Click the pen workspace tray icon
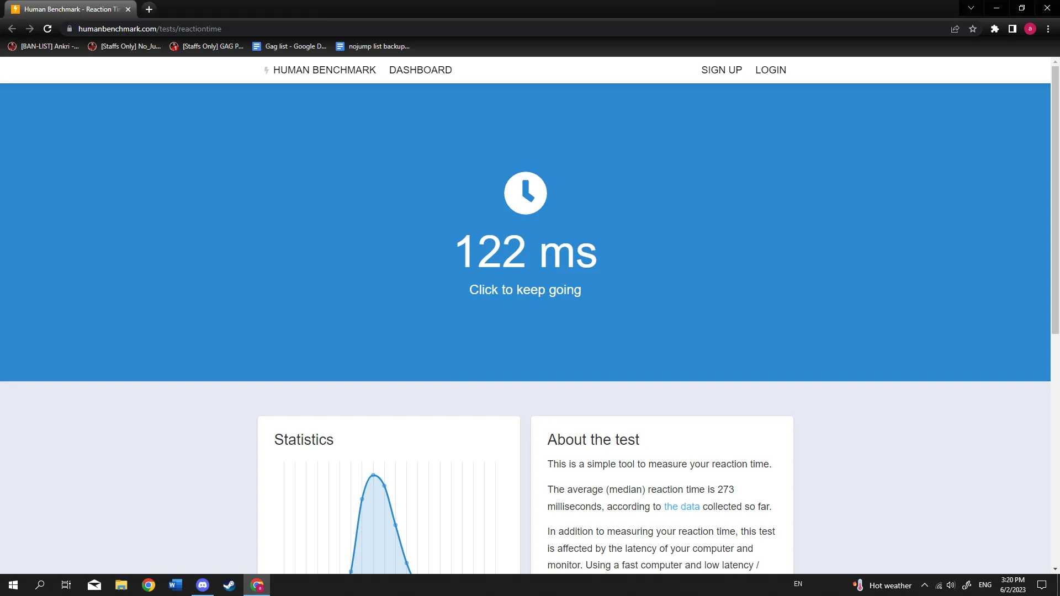The width and height of the screenshot is (1060, 596). [x=967, y=585]
